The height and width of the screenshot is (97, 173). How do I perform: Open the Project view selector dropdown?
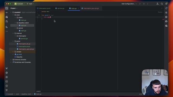(x=14, y=8)
